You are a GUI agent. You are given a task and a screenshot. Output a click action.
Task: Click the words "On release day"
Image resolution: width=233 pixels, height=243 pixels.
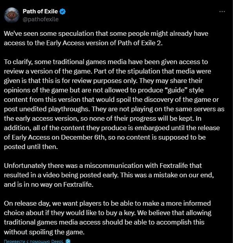pyautogui.click(x=27, y=203)
